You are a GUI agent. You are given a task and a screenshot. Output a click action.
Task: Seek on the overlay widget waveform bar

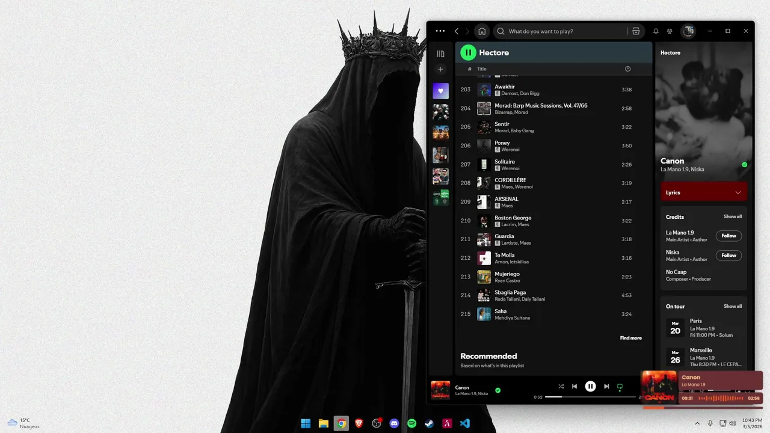click(x=721, y=398)
